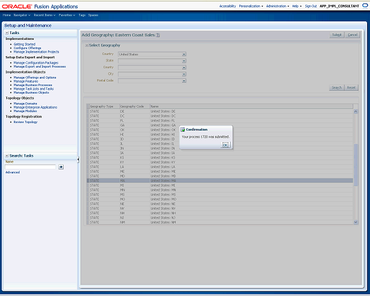
Task: Select the row United States | DE
Action: point(220,112)
